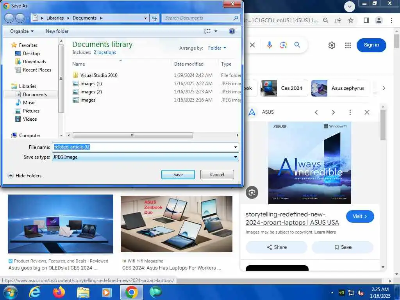The height and width of the screenshot is (300, 400).
Task: Open the Asus OLEDs CES 2024 image result
Action: click(61, 224)
